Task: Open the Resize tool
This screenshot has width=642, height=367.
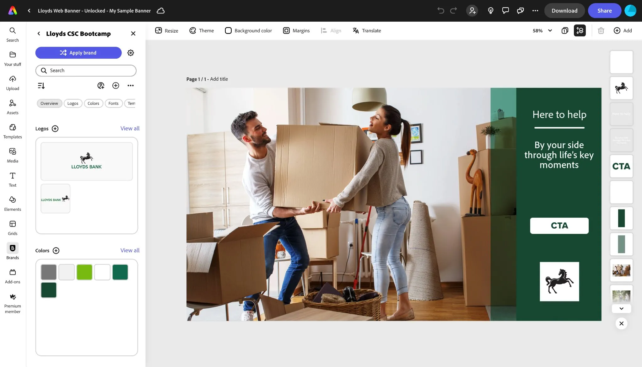Action: 167,30
